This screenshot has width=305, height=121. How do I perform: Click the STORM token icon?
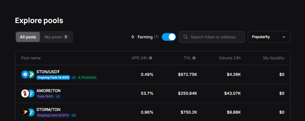point(25,112)
